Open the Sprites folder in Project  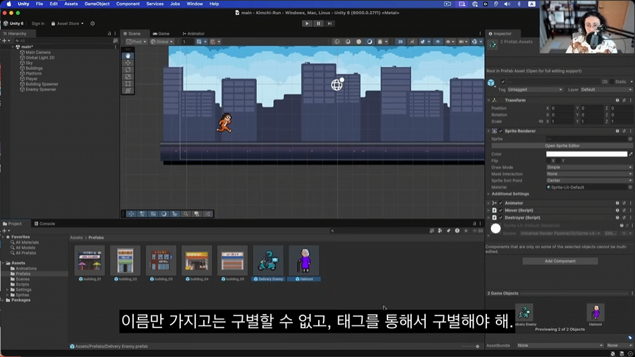pos(22,295)
